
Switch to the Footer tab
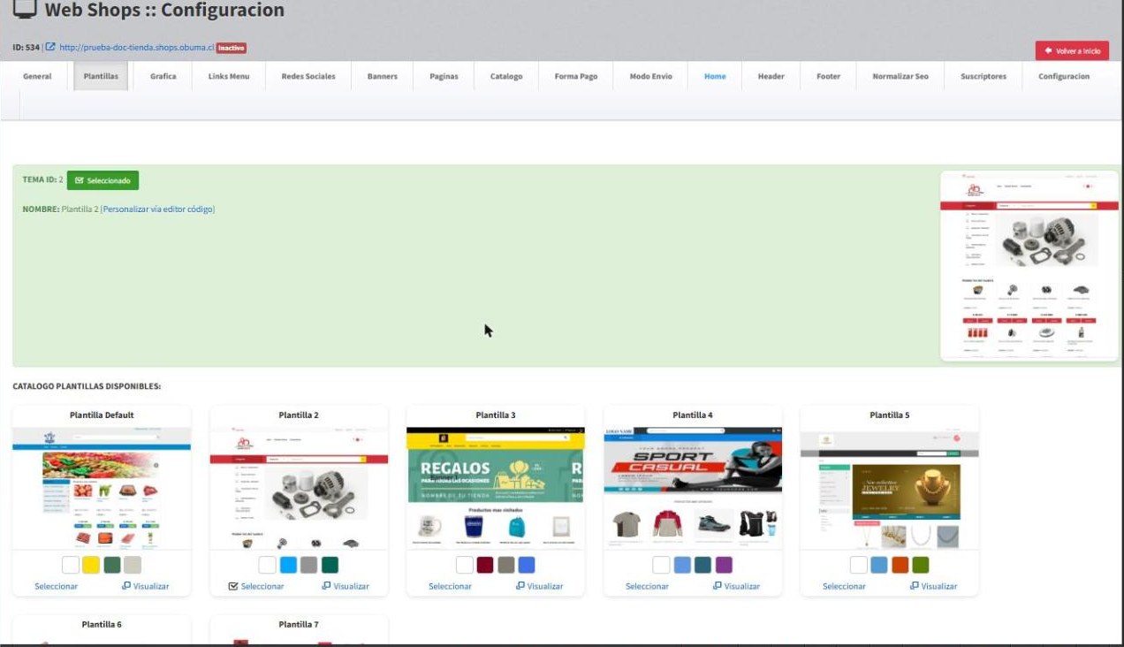tap(829, 76)
